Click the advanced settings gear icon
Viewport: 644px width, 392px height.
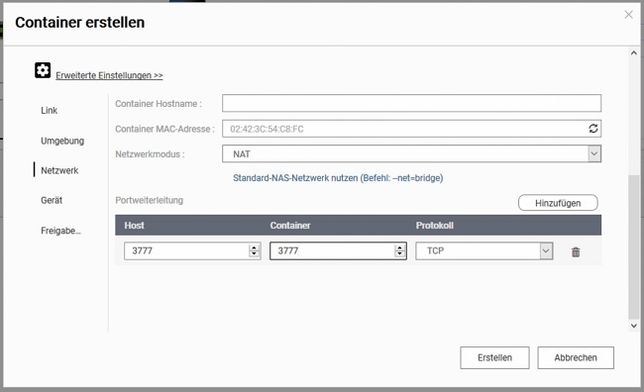[x=43, y=70]
